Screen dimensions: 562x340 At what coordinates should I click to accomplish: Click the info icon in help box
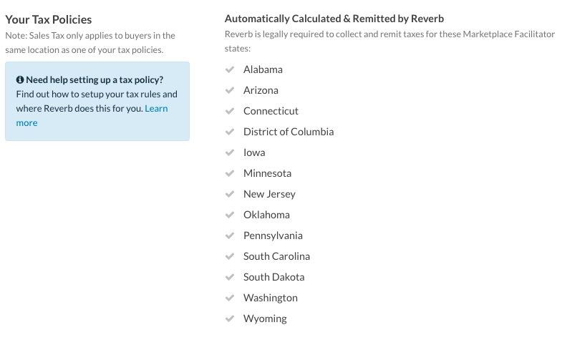pyautogui.click(x=20, y=79)
